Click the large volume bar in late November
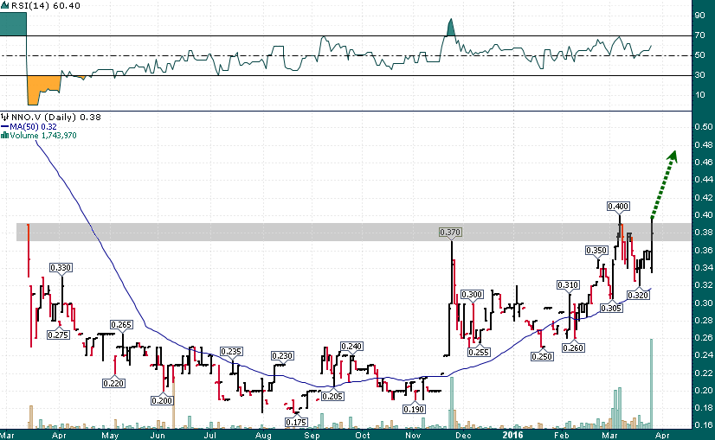 pos(452,403)
